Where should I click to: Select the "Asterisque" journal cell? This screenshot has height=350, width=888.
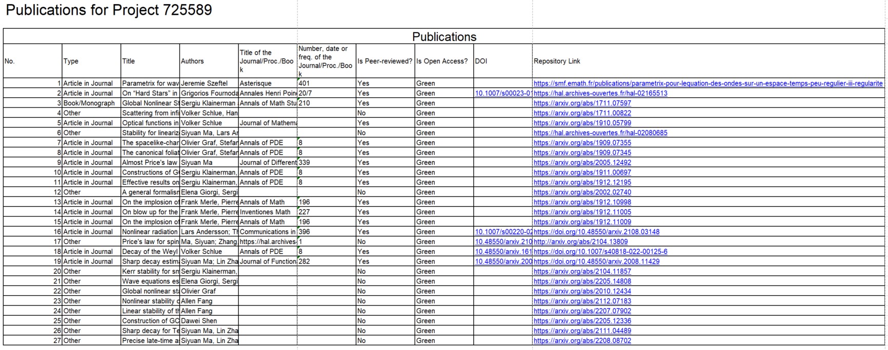pyautogui.click(x=256, y=83)
